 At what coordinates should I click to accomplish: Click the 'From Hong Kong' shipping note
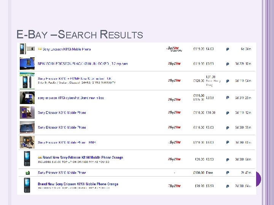[x=213, y=83]
